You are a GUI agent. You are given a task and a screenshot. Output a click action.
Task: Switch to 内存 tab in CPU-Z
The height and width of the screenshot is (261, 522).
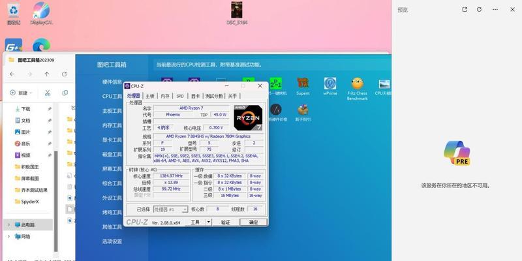click(165, 96)
